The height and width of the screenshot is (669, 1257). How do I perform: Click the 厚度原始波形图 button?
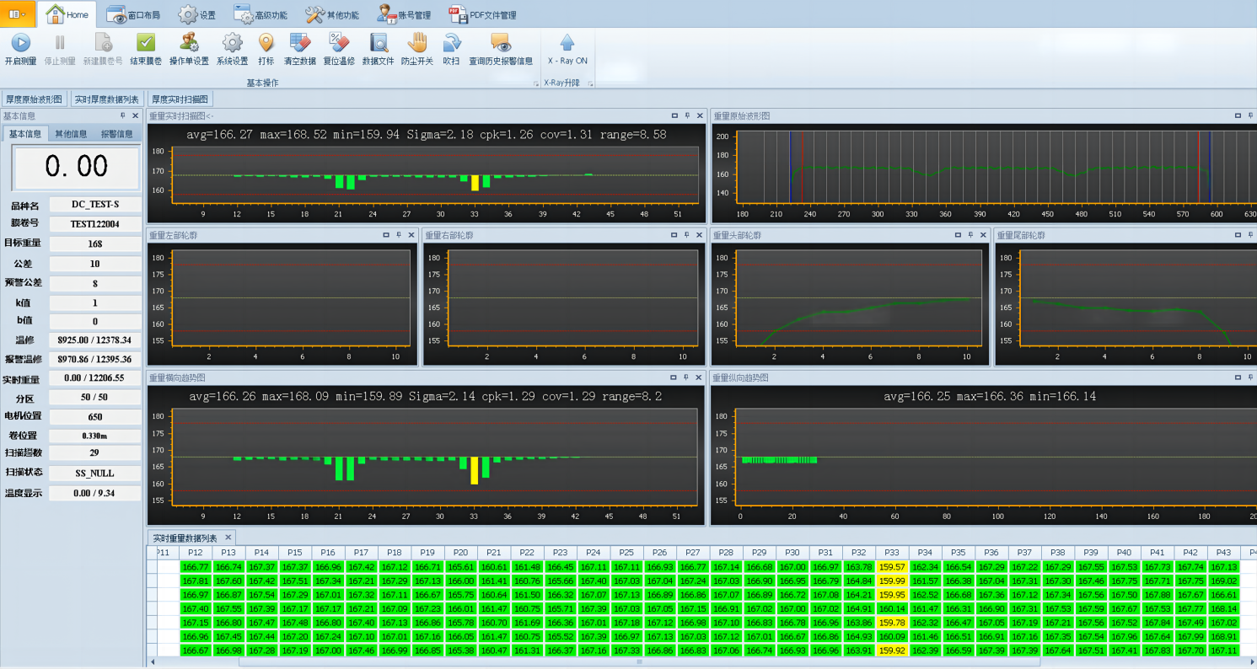click(35, 99)
